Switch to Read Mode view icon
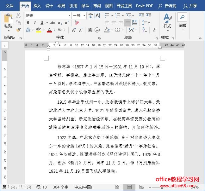 pyautogui.click(x=117, y=187)
